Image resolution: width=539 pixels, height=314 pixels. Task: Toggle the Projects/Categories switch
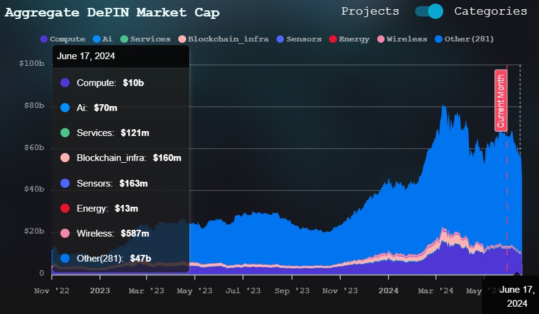pos(428,11)
